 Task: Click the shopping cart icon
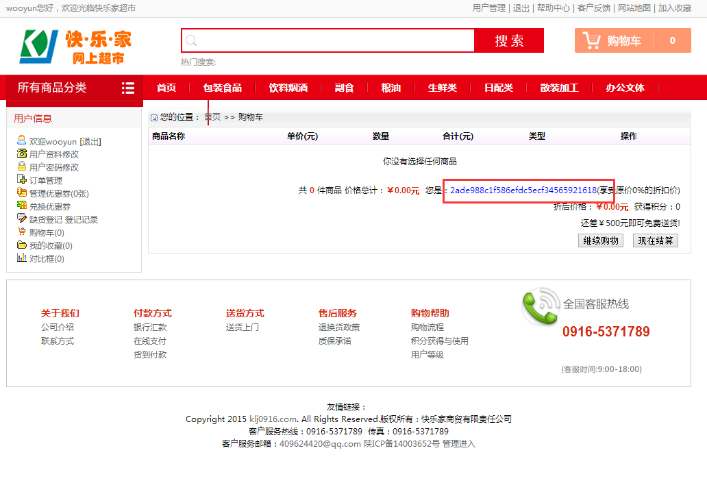pyautogui.click(x=591, y=40)
